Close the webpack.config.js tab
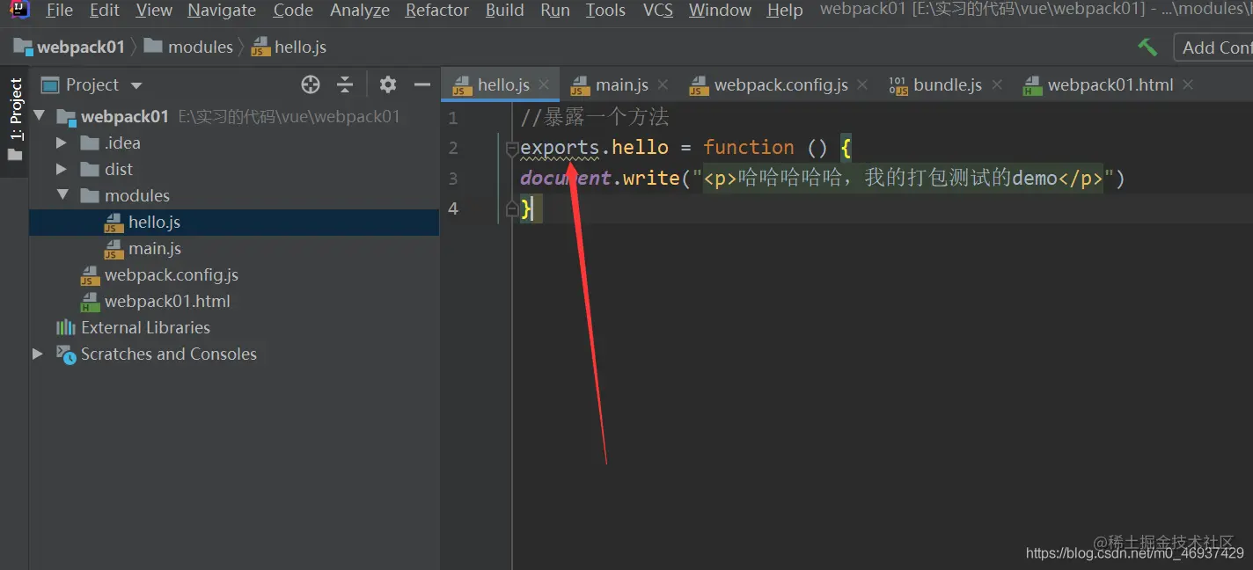Screen dimensions: 1253x570 (x=862, y=84)
